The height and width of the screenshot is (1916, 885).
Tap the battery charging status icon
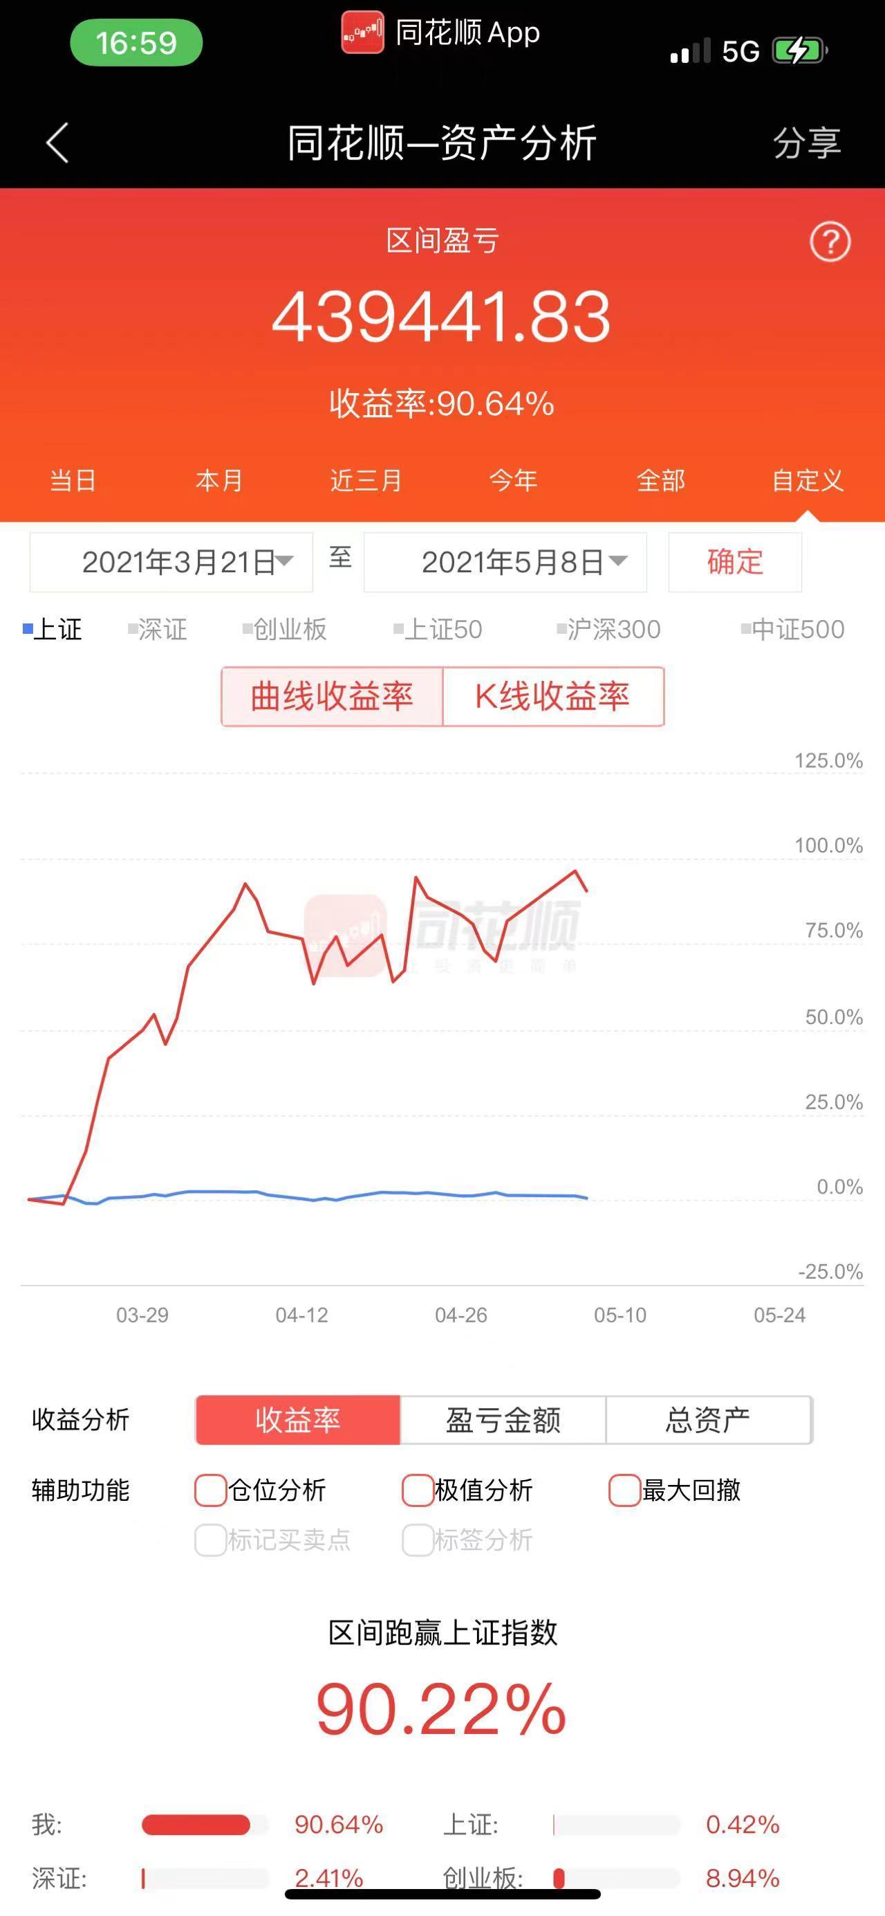pyautogui.click(x=800, y=51)
